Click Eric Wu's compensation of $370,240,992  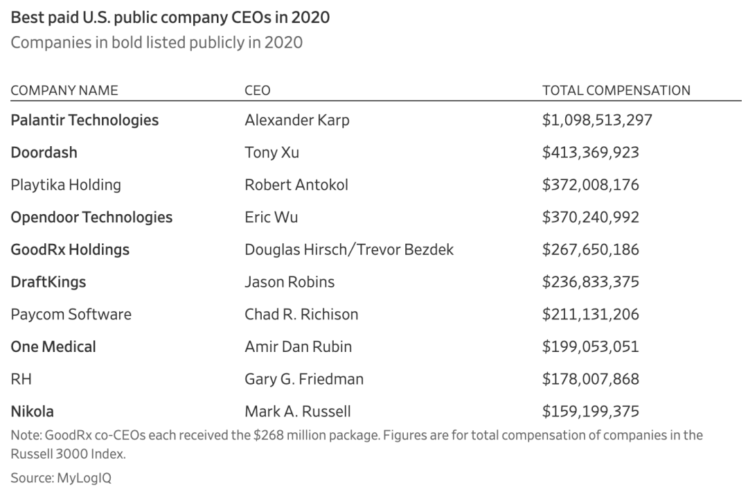click(x=591, y=218)
